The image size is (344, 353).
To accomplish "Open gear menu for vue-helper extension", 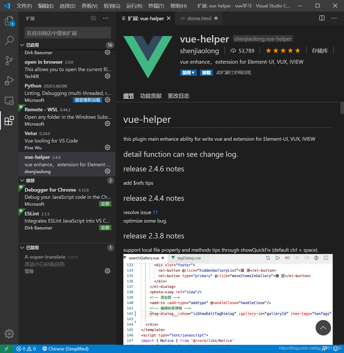I will click(x=107, y=171).
